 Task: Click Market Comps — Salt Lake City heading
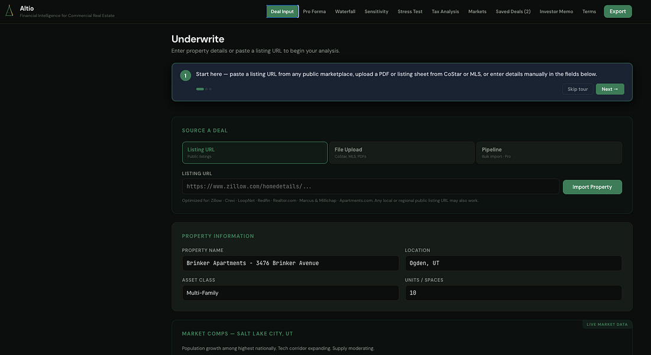click(238, 334)
